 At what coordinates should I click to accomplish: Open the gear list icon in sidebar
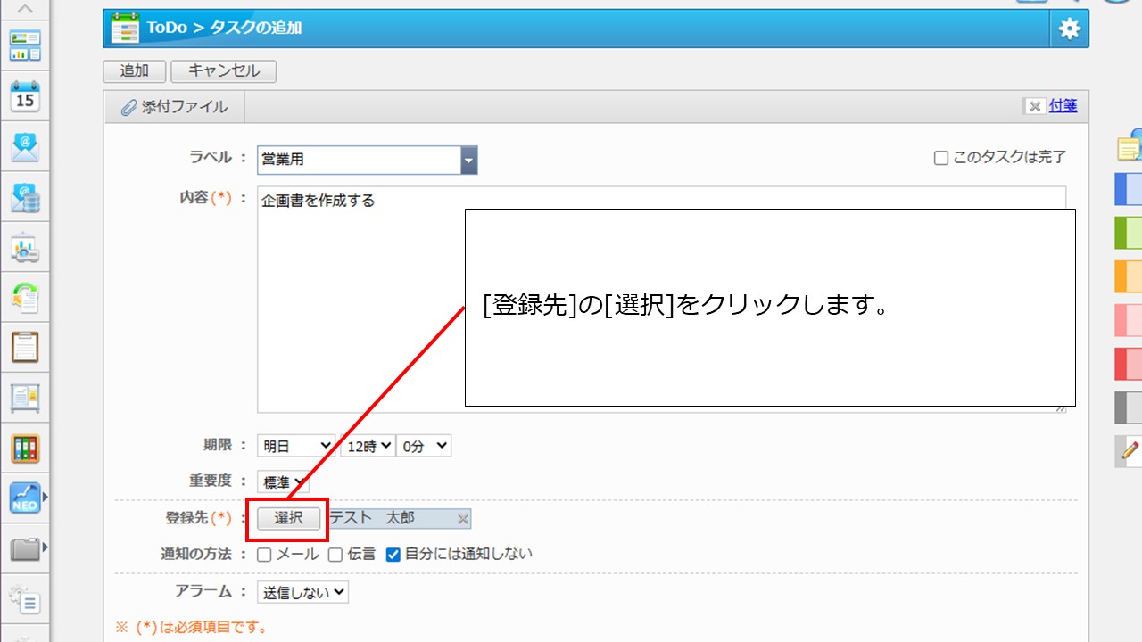[x=25, y=598]
